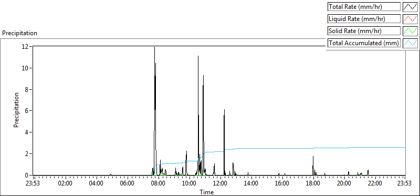Viewport: 420px width, 196px height.
Task: Click the Time axis label
Action: click(x=206, y=192)
